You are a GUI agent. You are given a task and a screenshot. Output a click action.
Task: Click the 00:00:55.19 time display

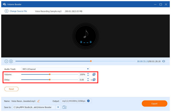143,61
